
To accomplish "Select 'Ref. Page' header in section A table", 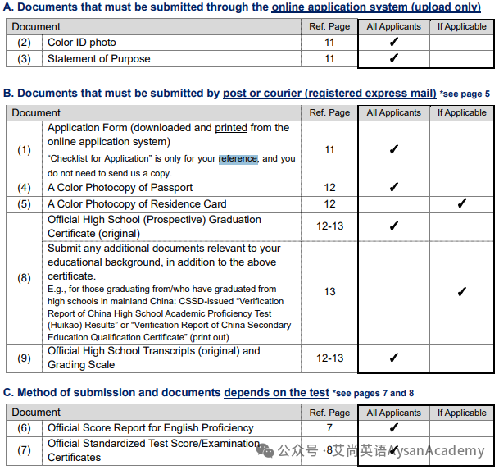I will click(x=329, y=26).
